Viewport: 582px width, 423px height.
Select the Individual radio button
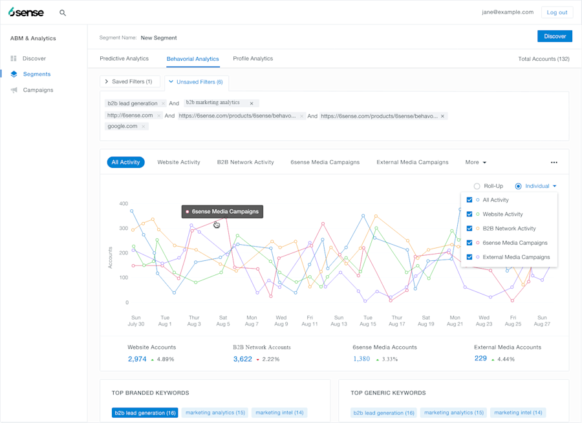pos(518,186)
